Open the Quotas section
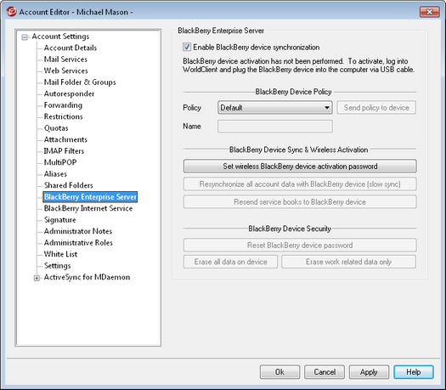The height and width of the screenshot is (390, 446). pos(56,128)
